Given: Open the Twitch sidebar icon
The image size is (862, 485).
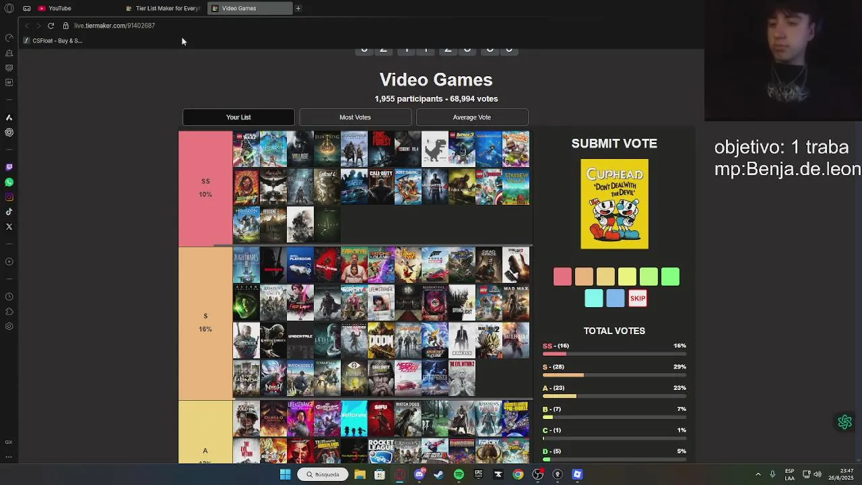Looking at the screenshot, I should [x=9, y=167].
